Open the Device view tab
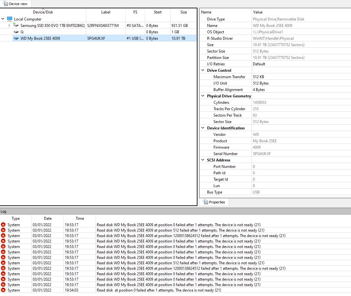Viewport: 351px width, 296px height. [15, 4]
